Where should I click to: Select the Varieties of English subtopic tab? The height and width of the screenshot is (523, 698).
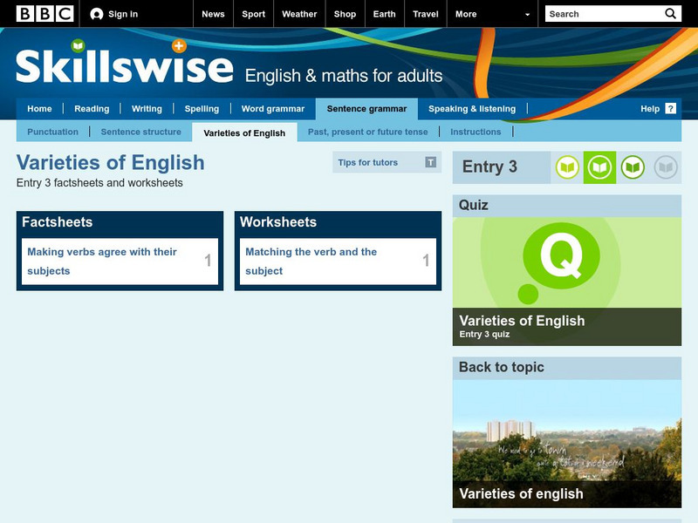pos(244,132)
